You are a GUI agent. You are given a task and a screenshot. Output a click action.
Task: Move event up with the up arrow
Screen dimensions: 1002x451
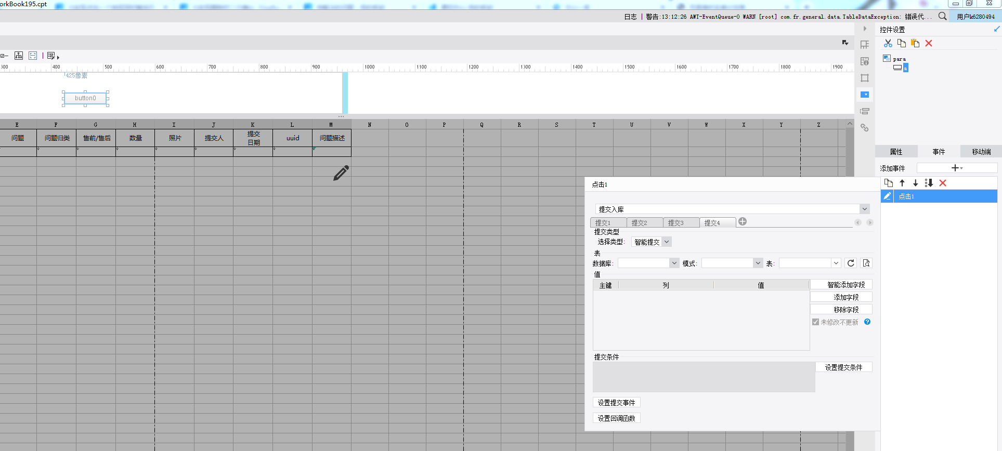click(902, 183)
